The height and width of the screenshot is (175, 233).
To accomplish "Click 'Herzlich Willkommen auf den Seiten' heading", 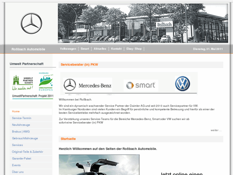I will click(108, 149).
